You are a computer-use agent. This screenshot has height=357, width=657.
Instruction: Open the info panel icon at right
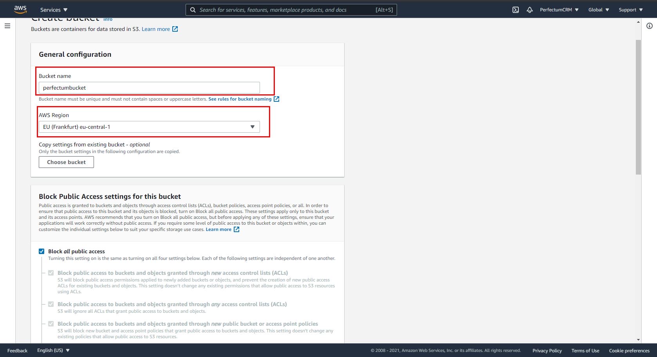(650, 26)
